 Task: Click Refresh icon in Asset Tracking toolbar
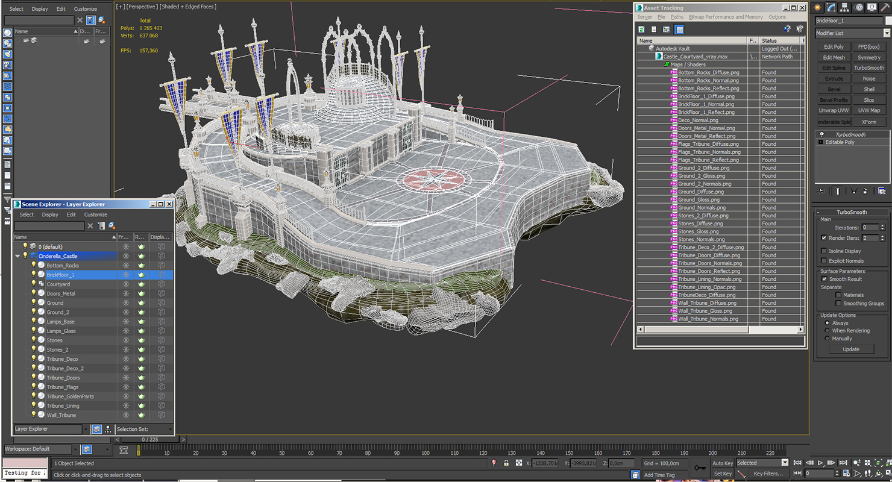coord(642,29)
